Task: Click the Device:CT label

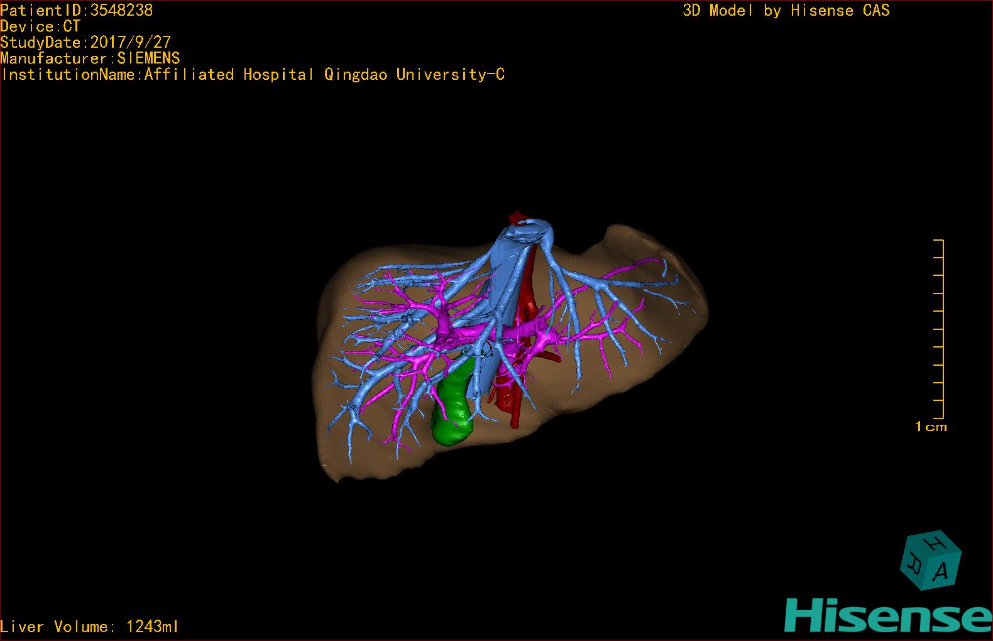Action: 40,26
